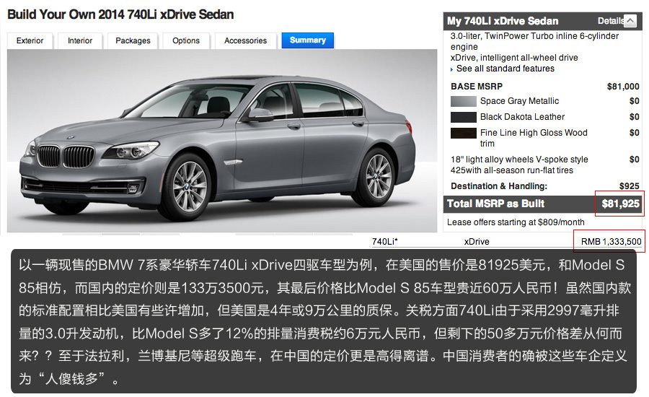649x397 pixels.
Task: Click the Details label in header
Action: 611,21
